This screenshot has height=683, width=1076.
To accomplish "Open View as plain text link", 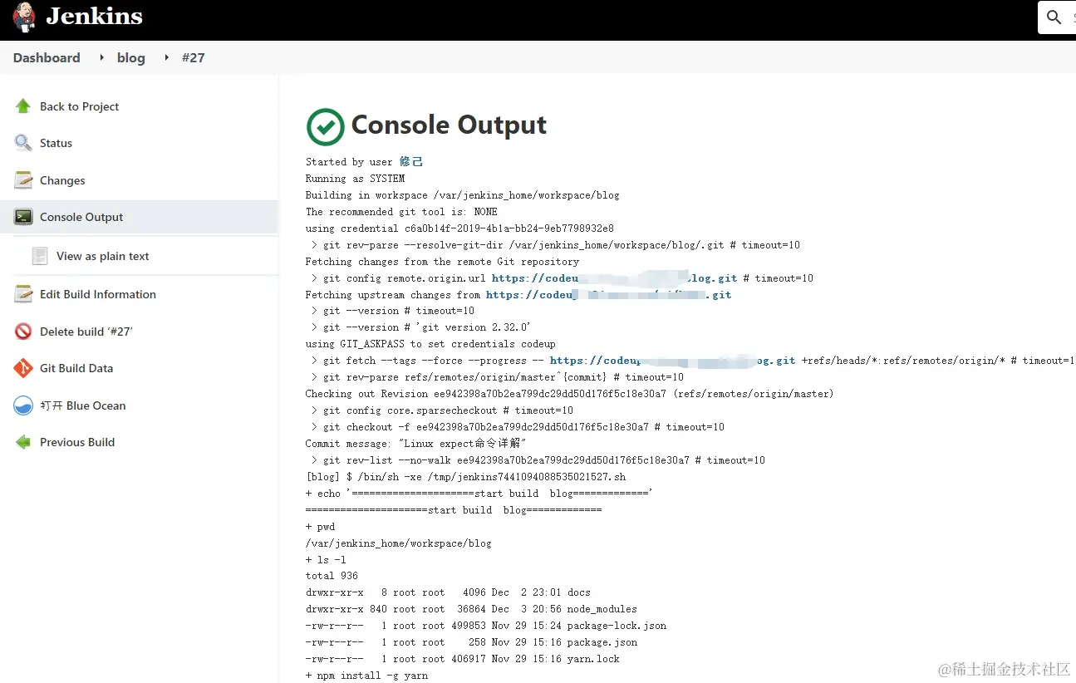I will tap(103, 256).
